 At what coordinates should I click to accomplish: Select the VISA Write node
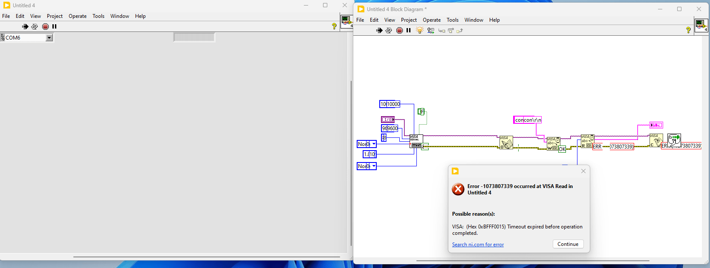tap(553, 143)
